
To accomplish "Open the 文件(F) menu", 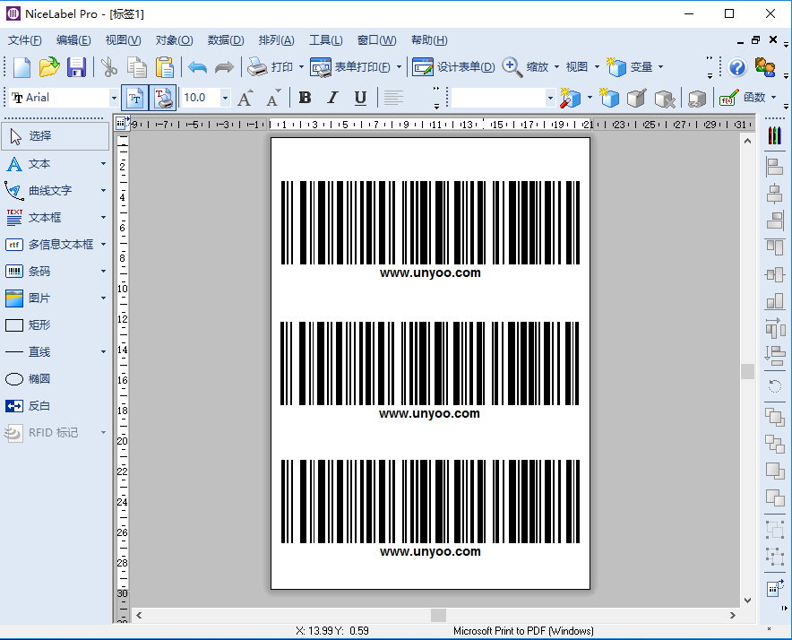I will (25, 40).
